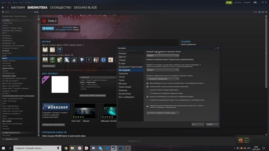Switch to list view icon

point(263,12)
